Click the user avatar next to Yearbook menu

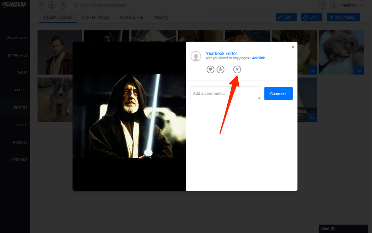click(334, 5)
